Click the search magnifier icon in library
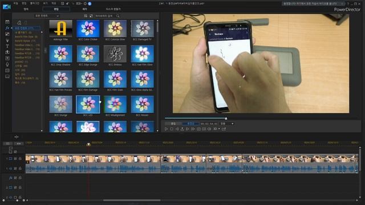The width and height of the screenshot is (365, 205). point(118,16)
